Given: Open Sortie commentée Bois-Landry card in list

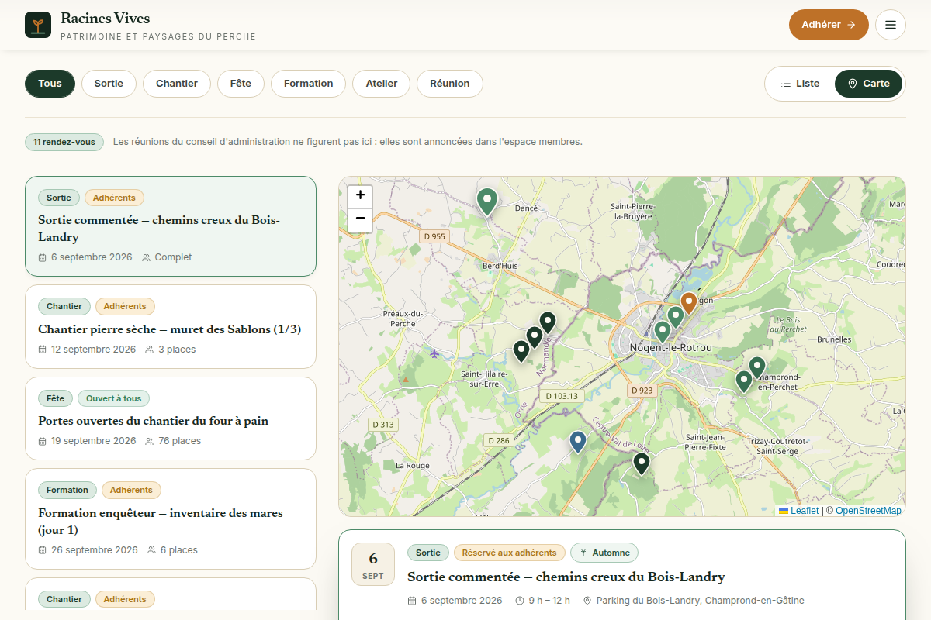Looking at the screenshot, I should click(x=171, y=226).
